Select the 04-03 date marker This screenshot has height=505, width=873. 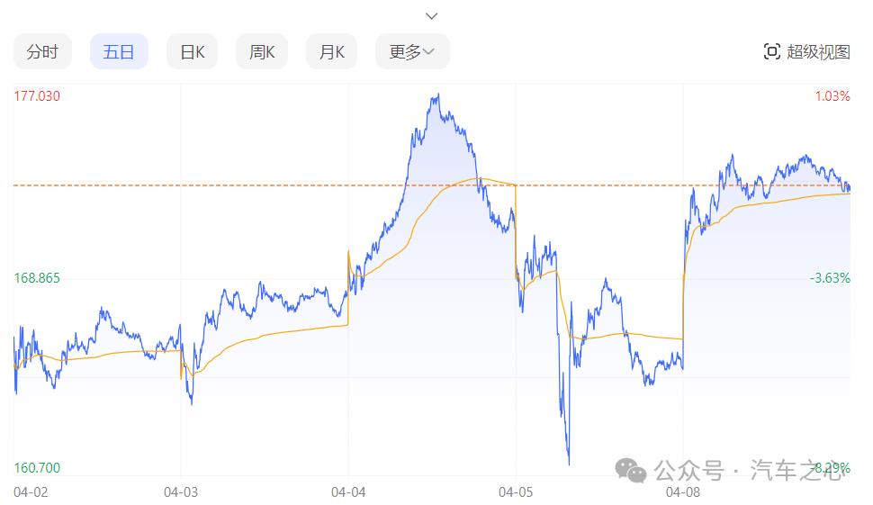[181, 492]
